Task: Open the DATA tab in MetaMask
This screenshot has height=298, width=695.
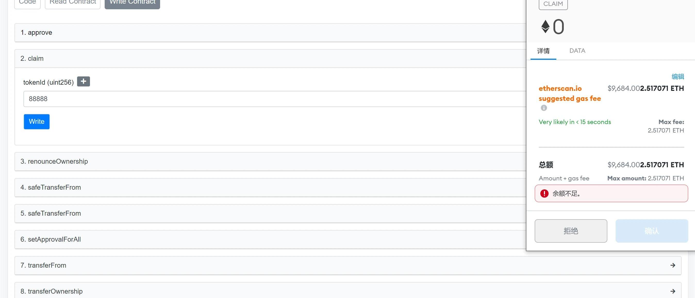Action: click(x=577, y=51)
